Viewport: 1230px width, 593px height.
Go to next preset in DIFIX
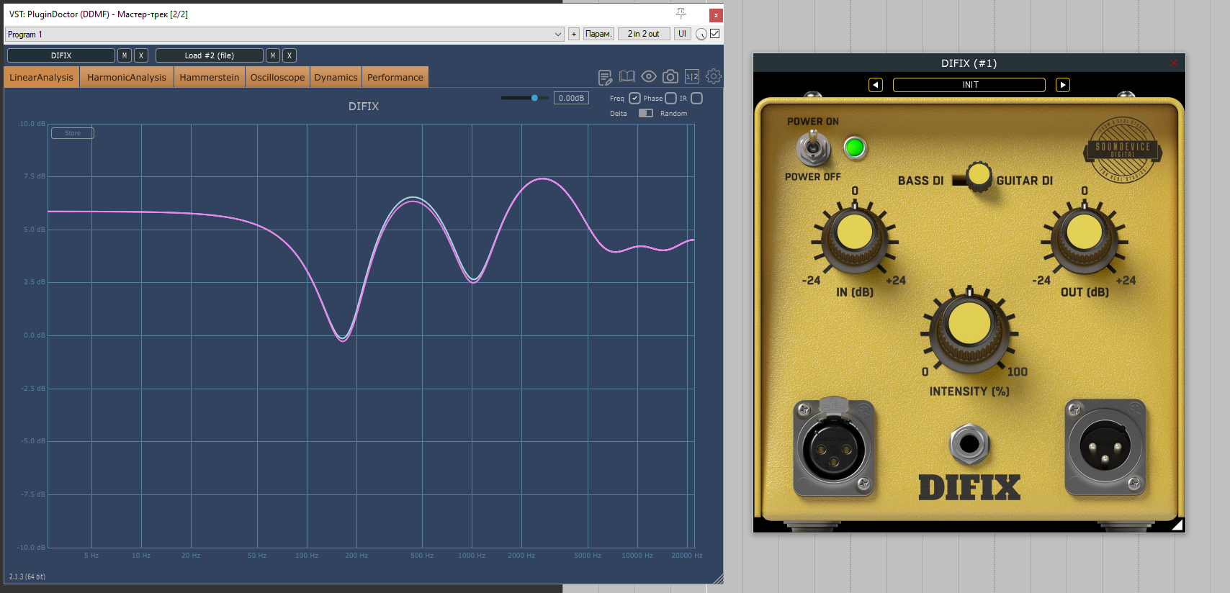click(1063, 85)
